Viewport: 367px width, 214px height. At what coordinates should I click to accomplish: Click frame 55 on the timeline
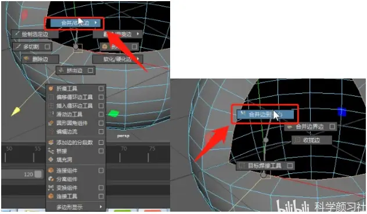click(37, 149)
